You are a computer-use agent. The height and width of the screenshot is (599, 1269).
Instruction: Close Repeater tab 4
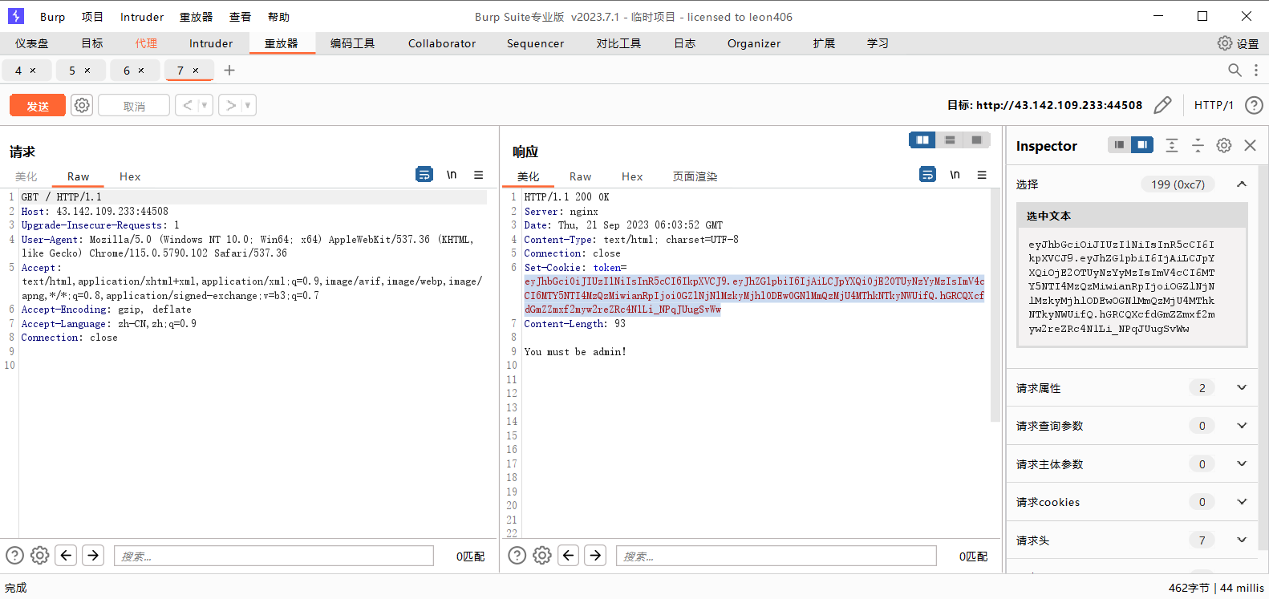pyautogui.click(x=33, y=71)
